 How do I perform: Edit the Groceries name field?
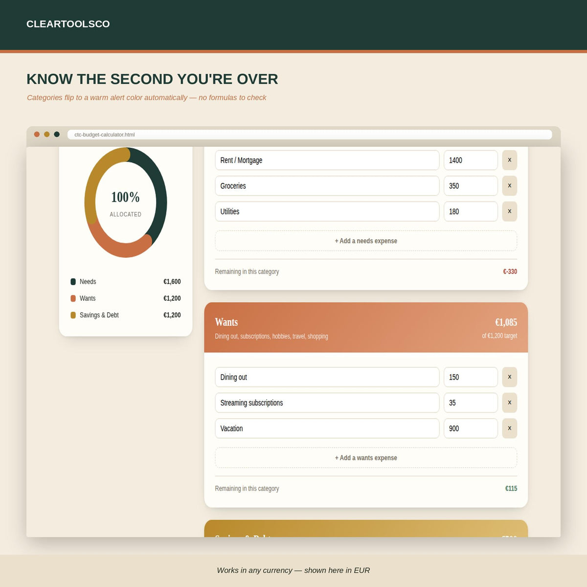[x=327, y=186]
